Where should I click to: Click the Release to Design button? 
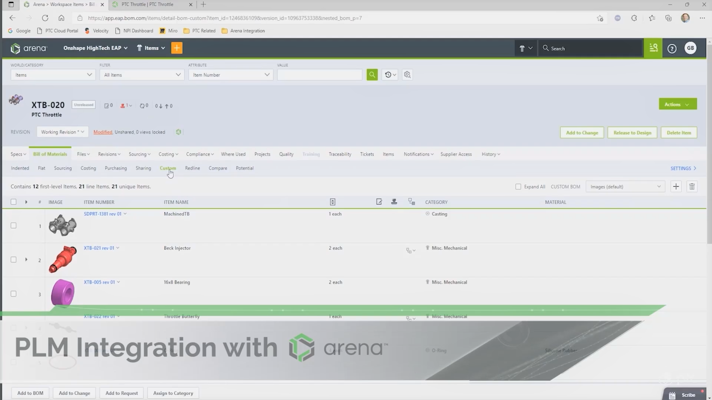[x=632, y=133]
